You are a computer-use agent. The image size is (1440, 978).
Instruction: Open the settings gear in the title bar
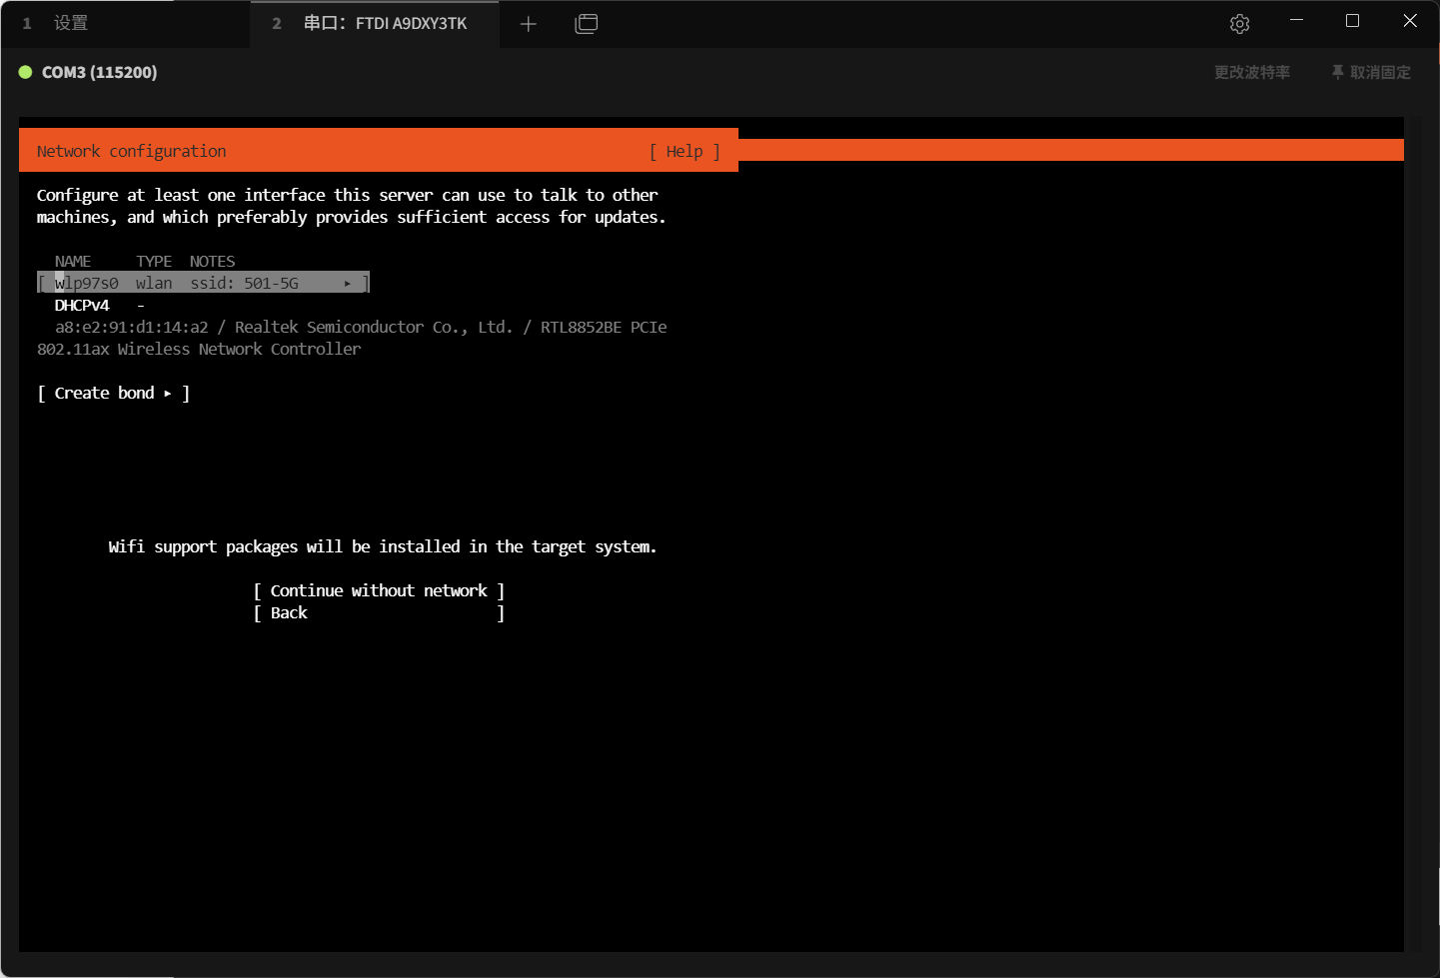tap(1239, 24)
